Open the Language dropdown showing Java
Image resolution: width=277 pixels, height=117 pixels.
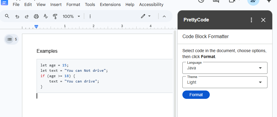coord(225,68)
